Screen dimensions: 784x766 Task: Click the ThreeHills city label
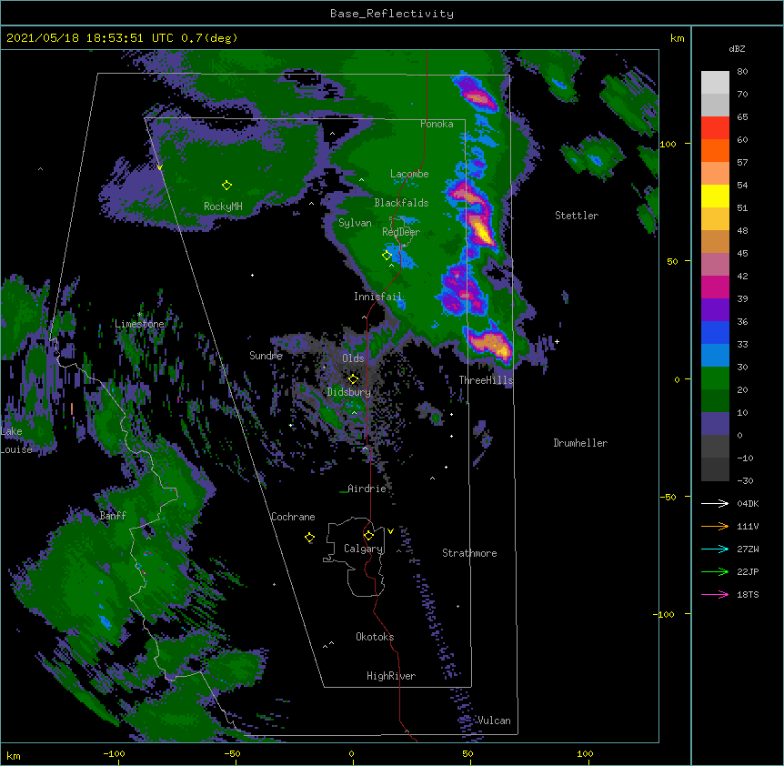coord(486,380)
